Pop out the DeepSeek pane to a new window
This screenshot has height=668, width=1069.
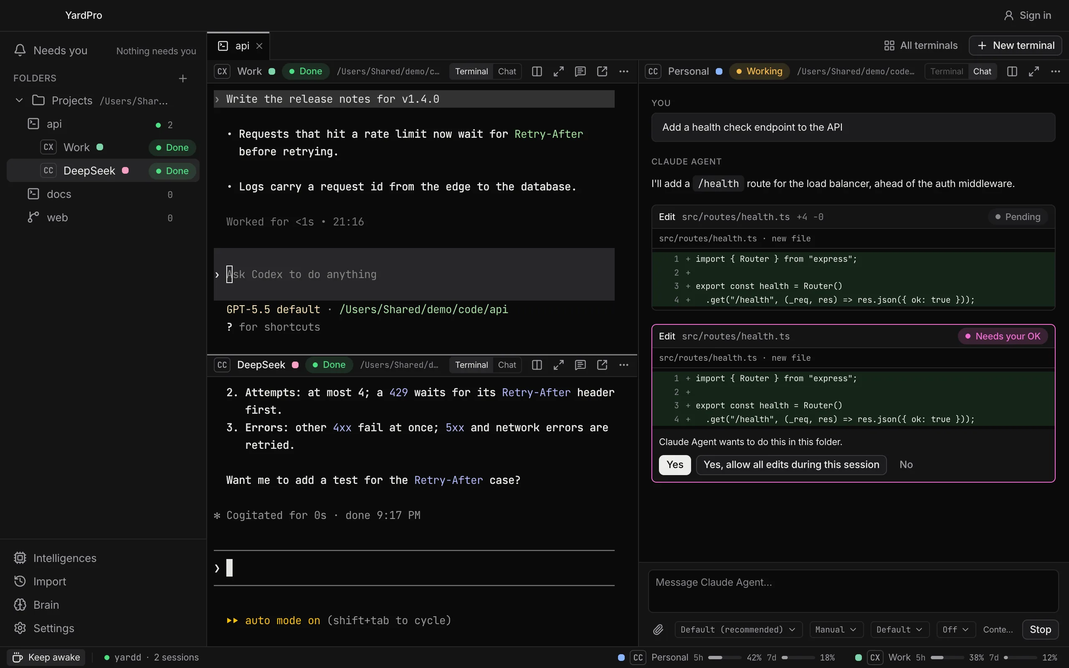click(x=602, y=365)
